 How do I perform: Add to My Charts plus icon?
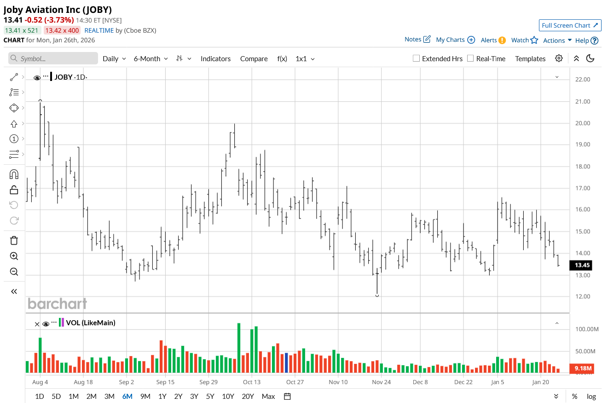471,40
